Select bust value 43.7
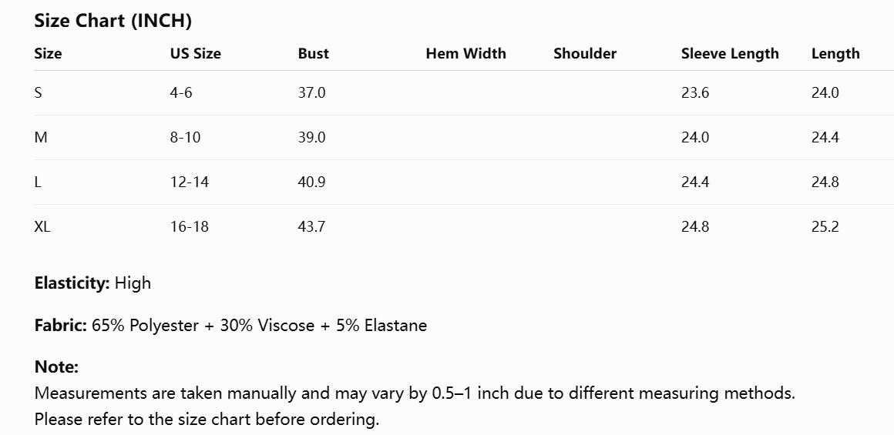 (312, 226)
